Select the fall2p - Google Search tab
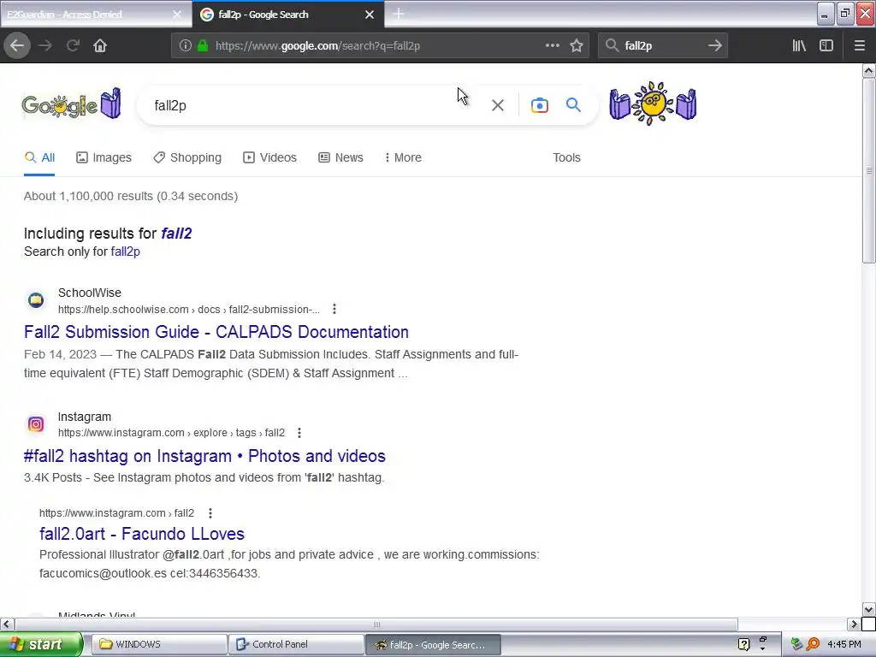 [x=287, y=15]
